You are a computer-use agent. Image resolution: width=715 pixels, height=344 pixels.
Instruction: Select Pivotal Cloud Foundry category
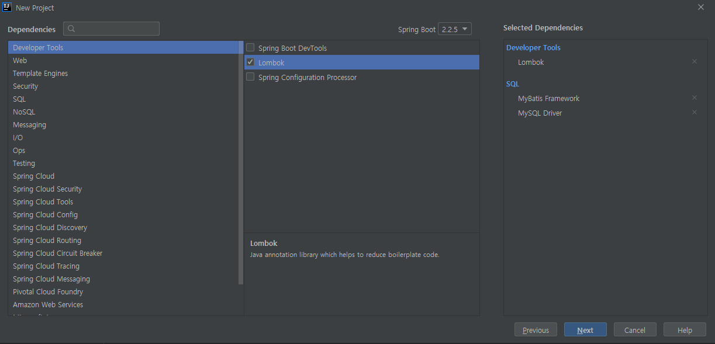coord(123,291)
